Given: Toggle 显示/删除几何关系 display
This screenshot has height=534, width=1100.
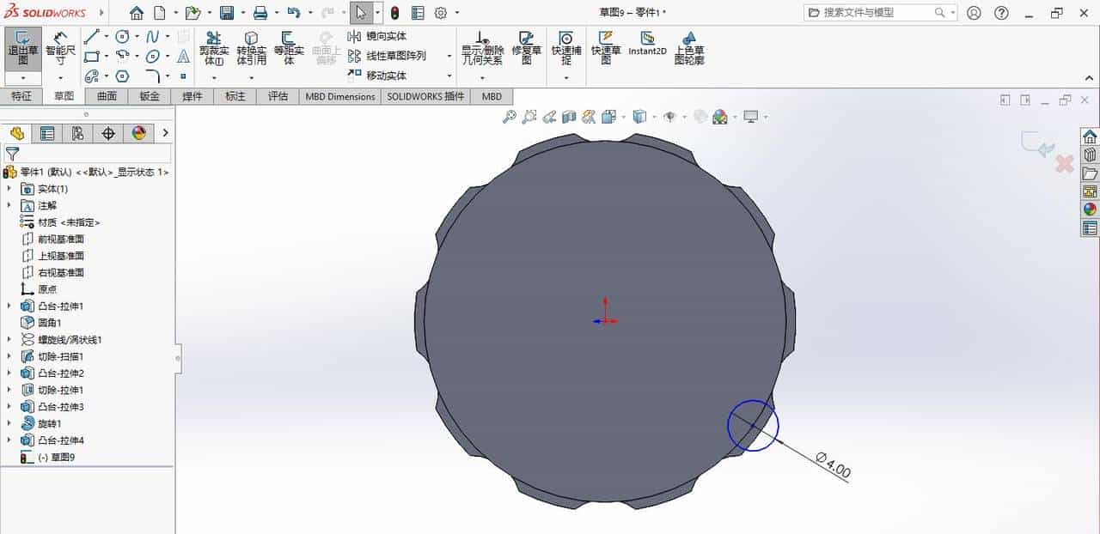Looking at the screenshot, I should (482, 47).
